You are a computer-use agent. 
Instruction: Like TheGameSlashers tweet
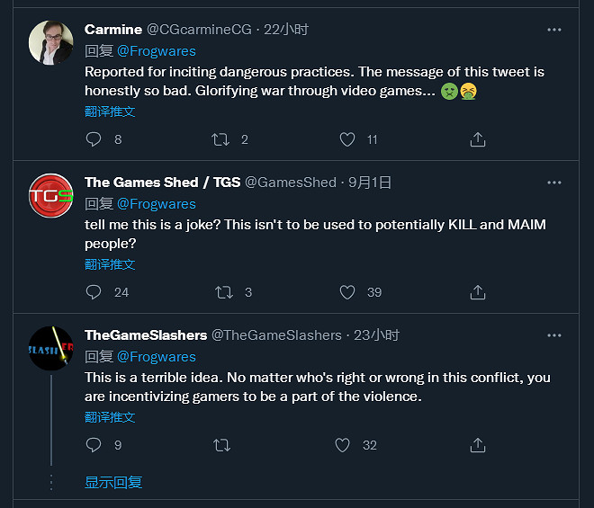pos(342,445)
